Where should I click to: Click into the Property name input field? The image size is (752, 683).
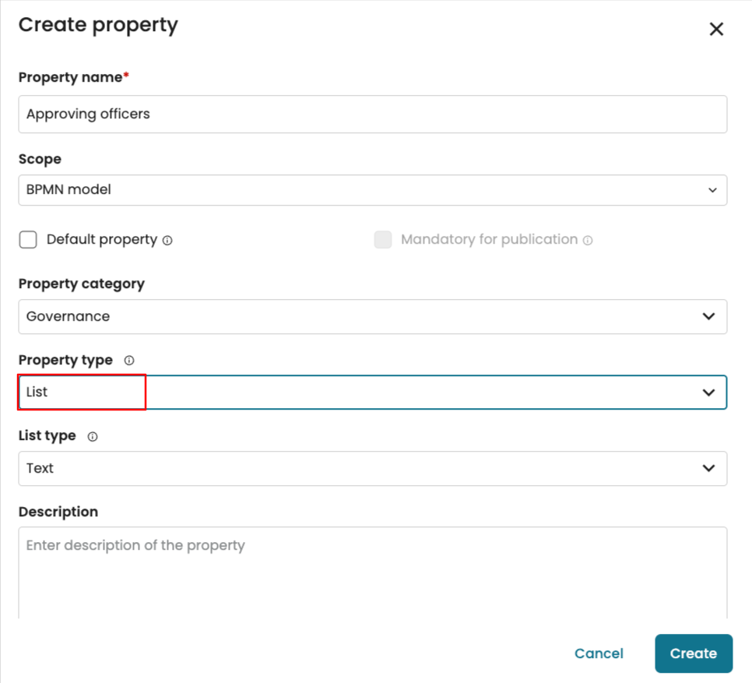point(372,114)
